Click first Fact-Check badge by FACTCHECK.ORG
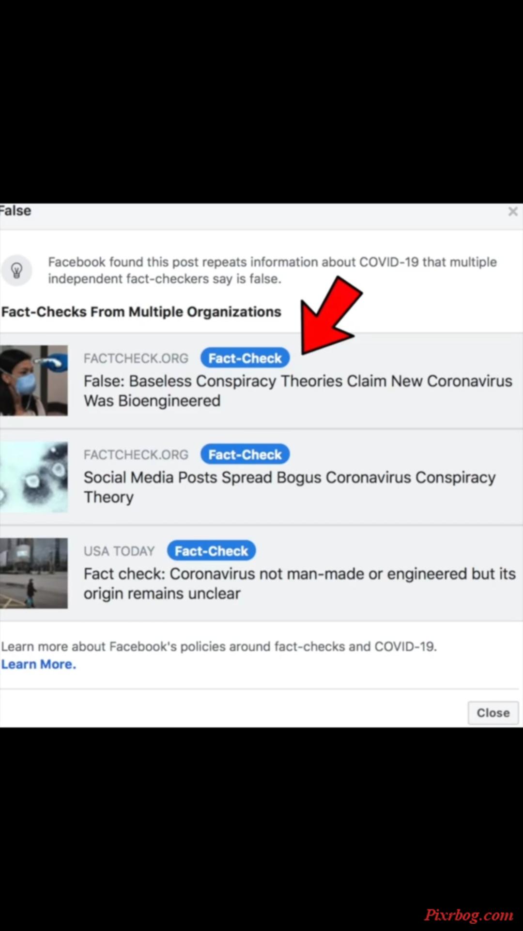Image resolution: width=523 pixels, height=931 pixels. [x=245, y=358]
